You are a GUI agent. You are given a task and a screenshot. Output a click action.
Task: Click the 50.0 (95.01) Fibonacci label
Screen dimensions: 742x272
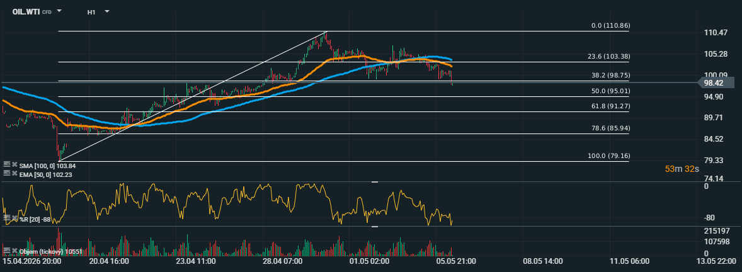click(x=610, y=91)
